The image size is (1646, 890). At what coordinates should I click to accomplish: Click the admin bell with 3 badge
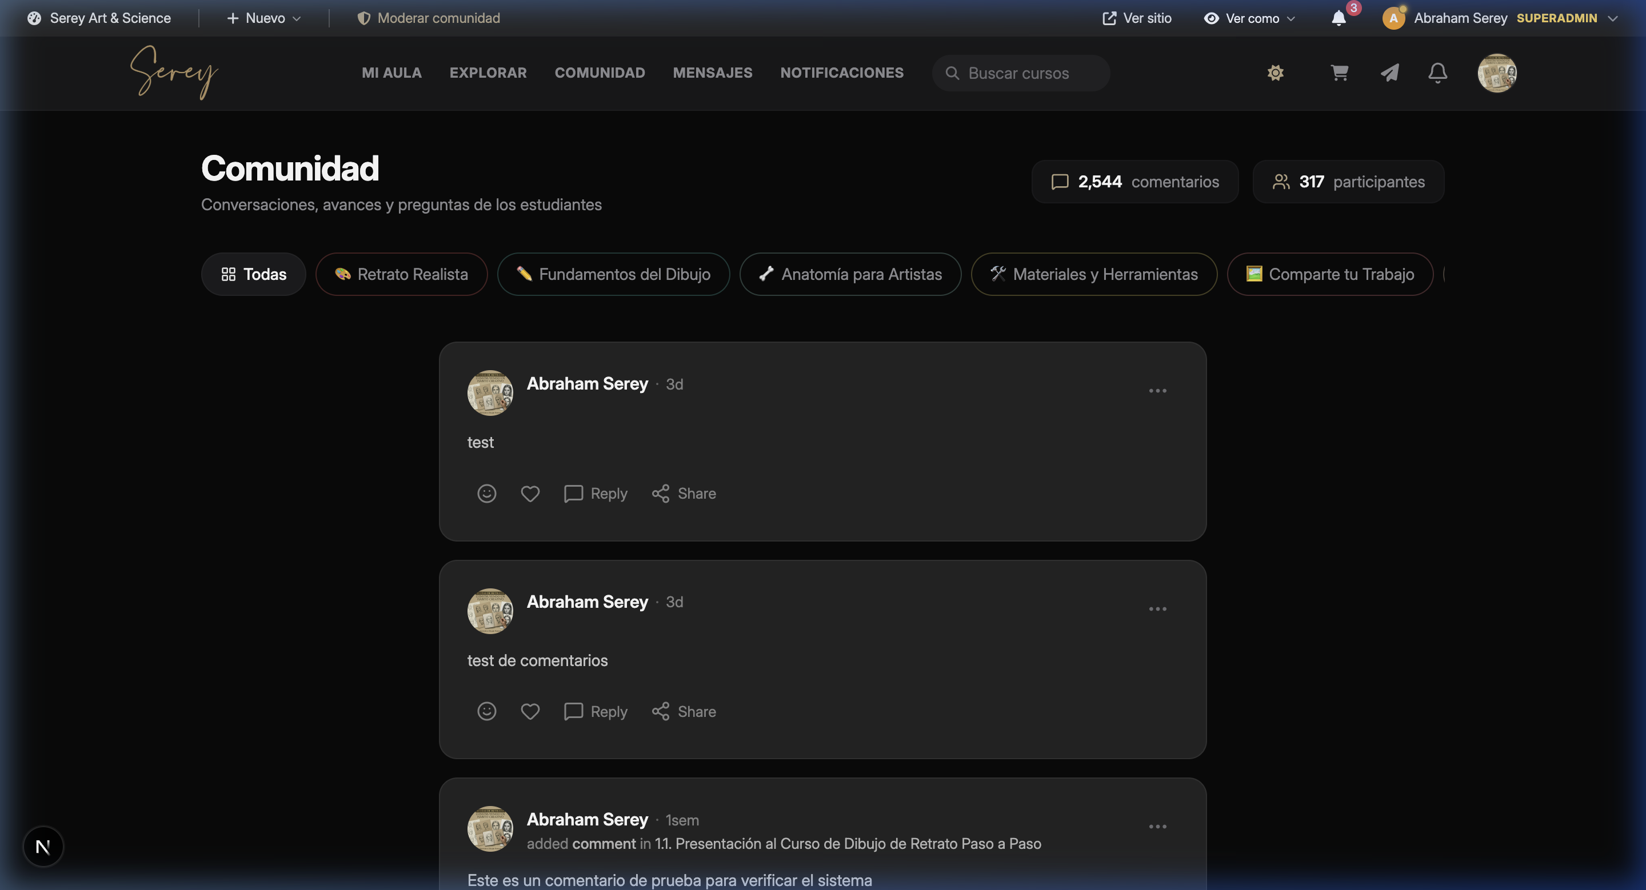pos(1339,18)
